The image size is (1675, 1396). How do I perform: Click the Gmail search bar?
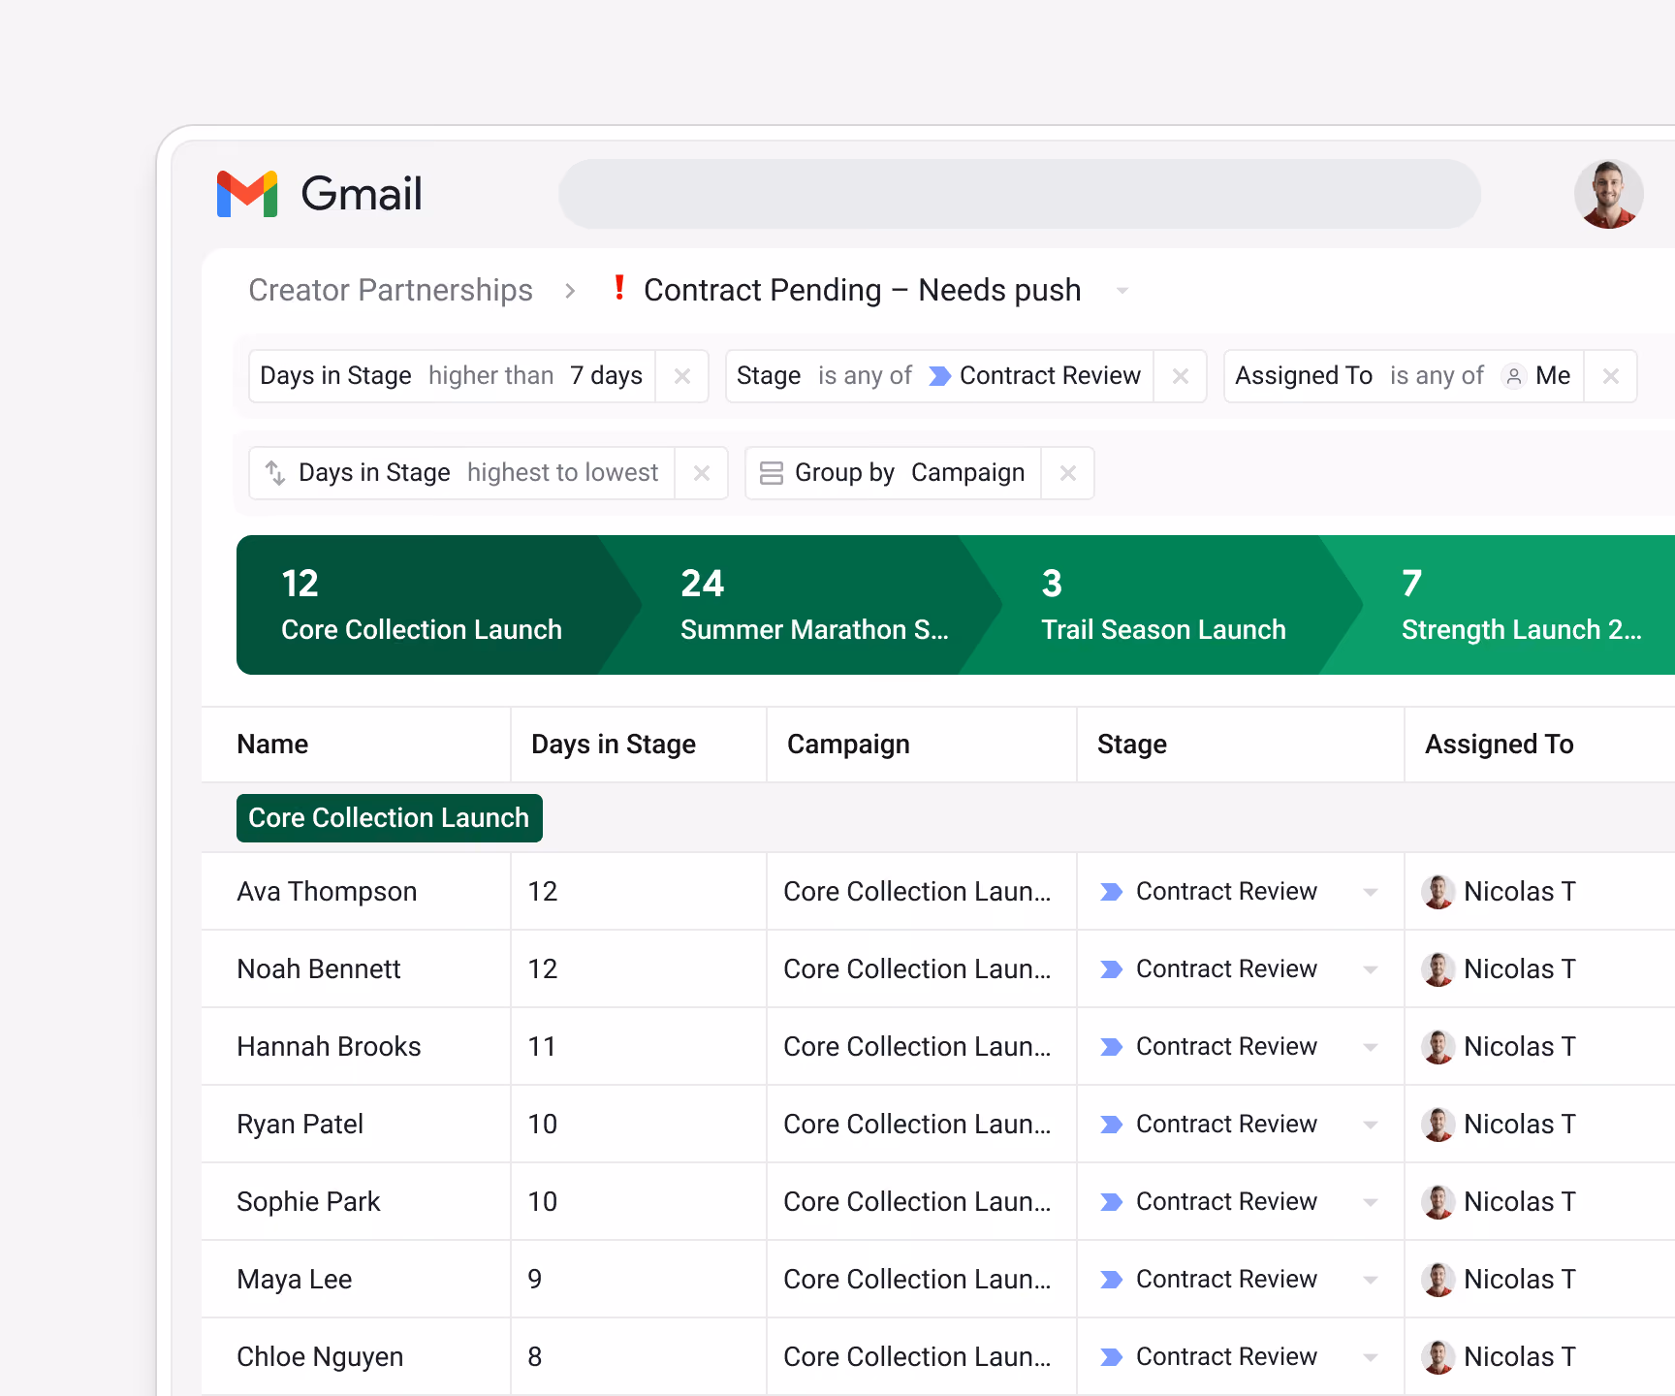1019,194
